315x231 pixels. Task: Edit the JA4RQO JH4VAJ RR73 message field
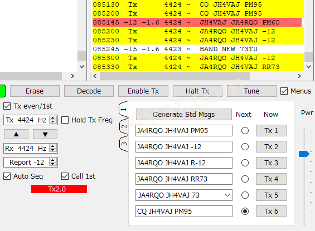184,179
